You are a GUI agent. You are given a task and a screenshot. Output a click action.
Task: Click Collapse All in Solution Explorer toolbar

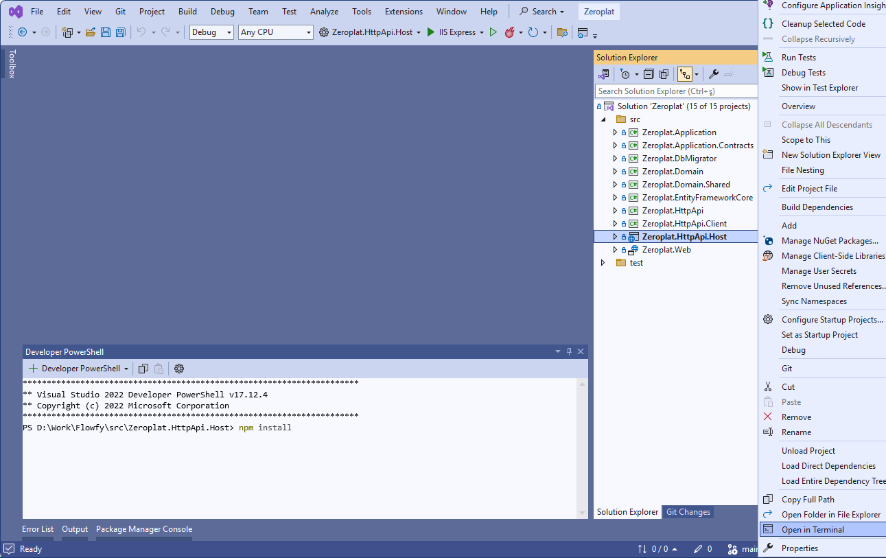click(x=649, y=74)
